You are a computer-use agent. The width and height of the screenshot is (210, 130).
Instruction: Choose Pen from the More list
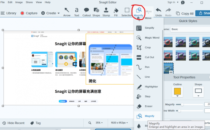pos(147,67)
